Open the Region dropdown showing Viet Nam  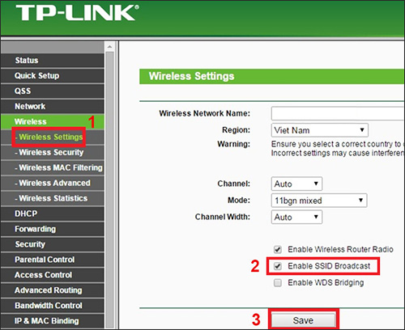320,130
